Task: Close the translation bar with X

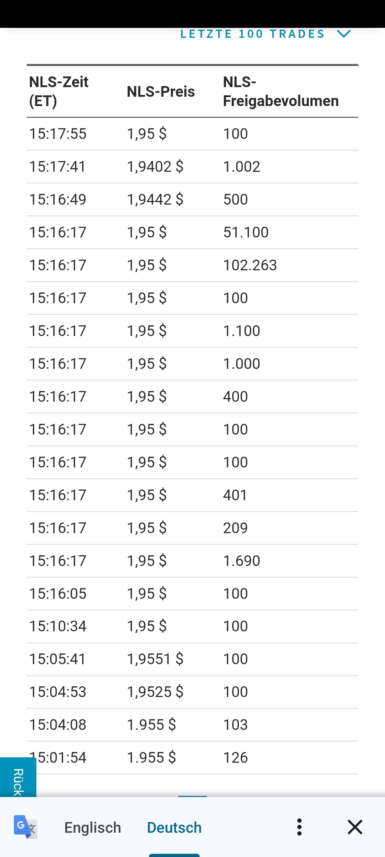Action: point(355,827)
